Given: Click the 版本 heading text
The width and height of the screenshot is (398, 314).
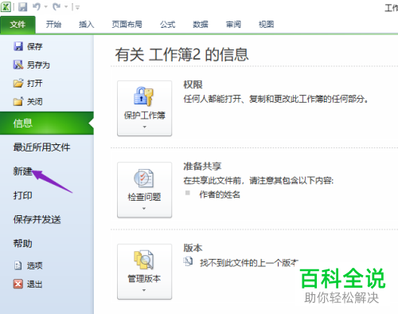Looking at the screenshot, I should [193, 248].
